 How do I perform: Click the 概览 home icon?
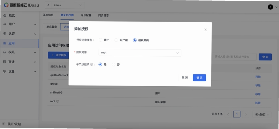(x=5, y=15)
